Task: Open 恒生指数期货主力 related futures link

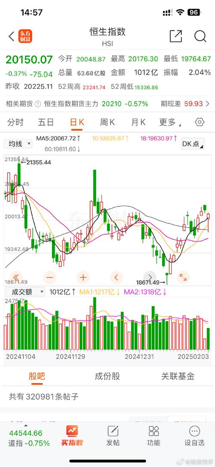Action: point(71,103)
